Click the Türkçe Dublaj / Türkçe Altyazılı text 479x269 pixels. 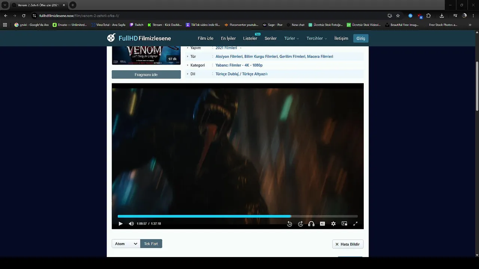[241, 74]
